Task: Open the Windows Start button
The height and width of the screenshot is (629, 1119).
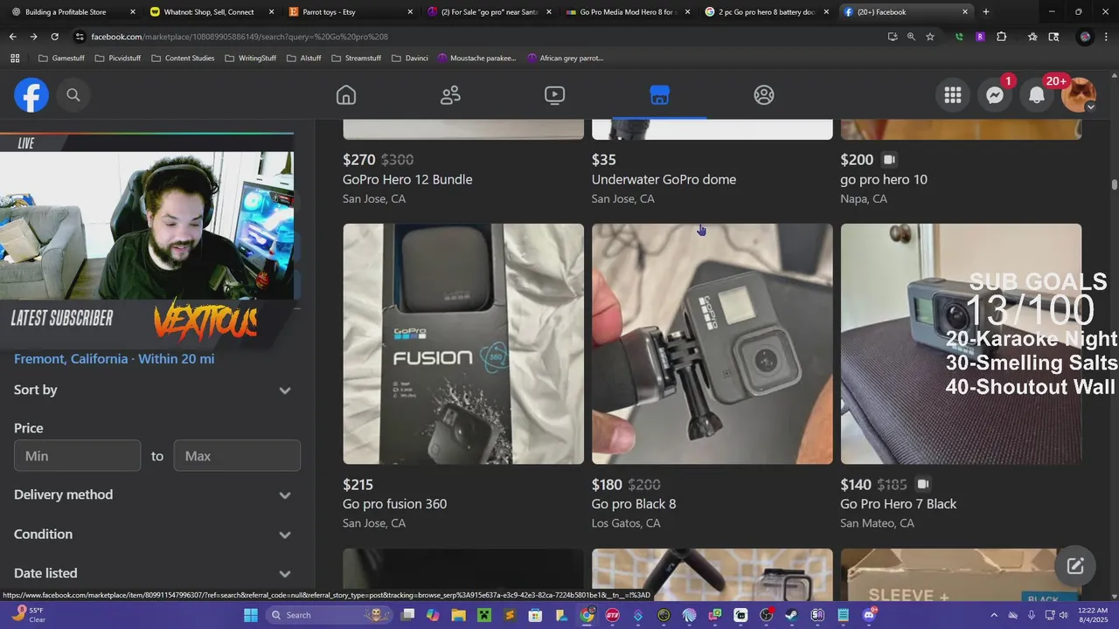Action: click(250, 615)
